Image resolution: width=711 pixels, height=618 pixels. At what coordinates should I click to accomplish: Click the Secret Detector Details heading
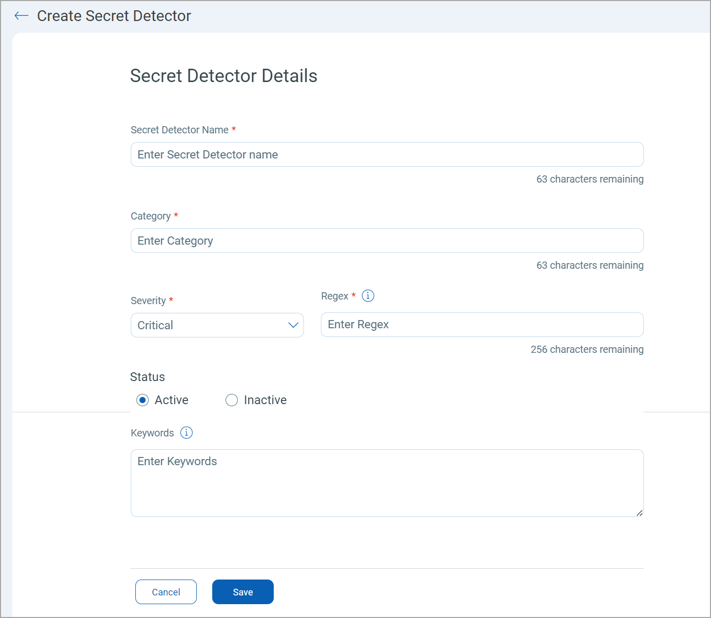coord(224,76)
